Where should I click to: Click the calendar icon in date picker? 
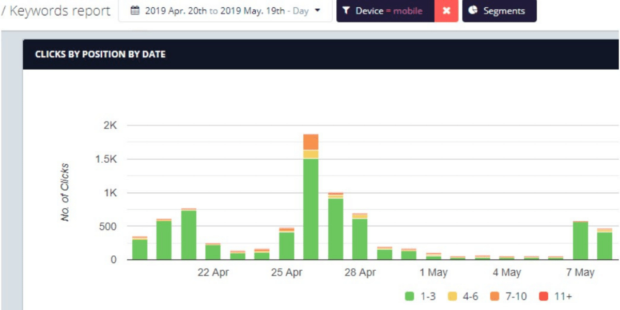pyautogui.click(x=135, y=11)
